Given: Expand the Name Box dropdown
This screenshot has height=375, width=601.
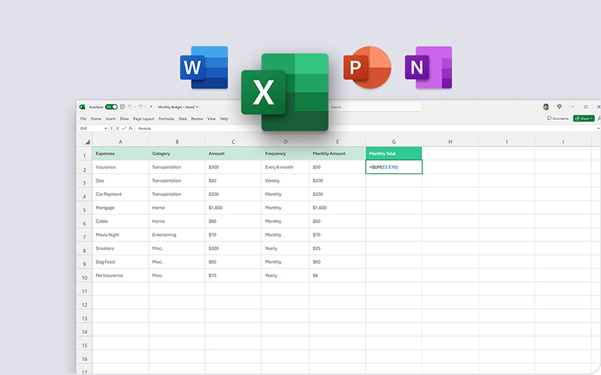Looking at the screenshot, I should (106, 128).
